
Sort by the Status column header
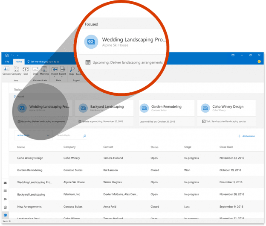[154, 147]
